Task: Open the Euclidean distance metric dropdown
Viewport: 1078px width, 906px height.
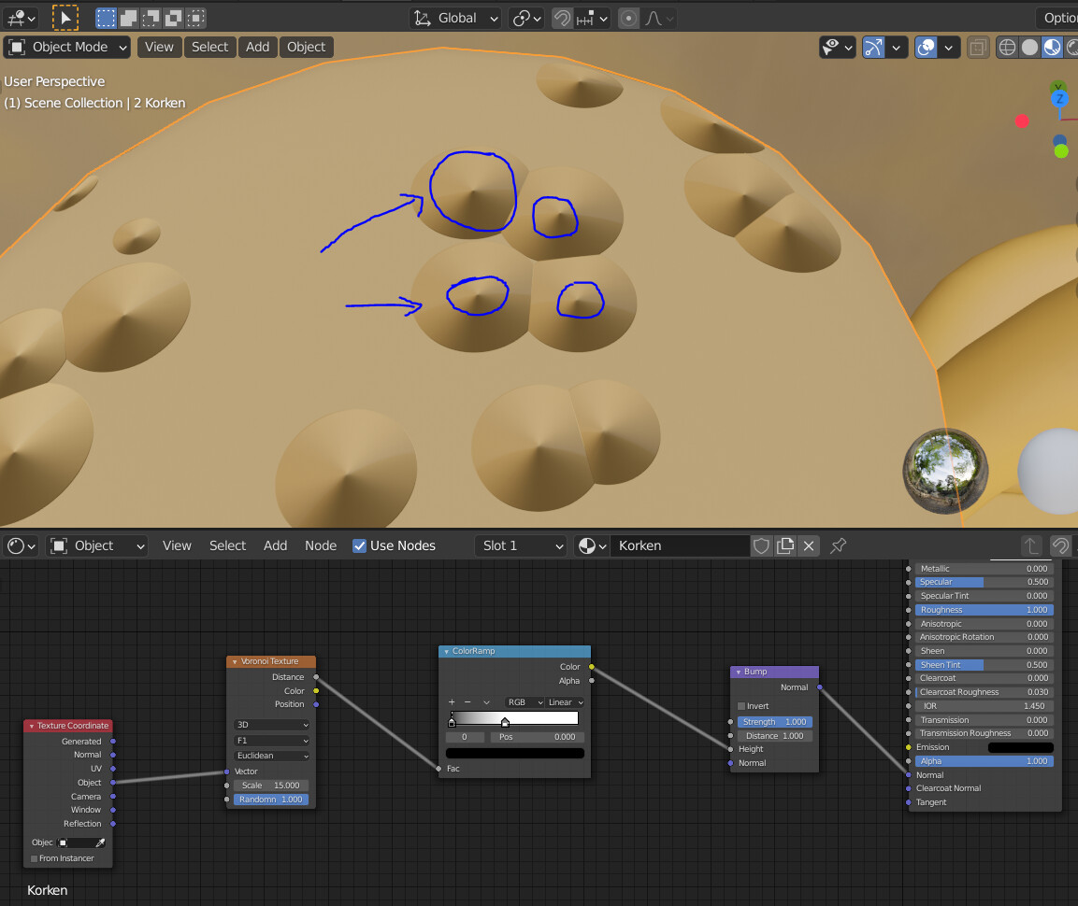Action: (x=271, y=756)
